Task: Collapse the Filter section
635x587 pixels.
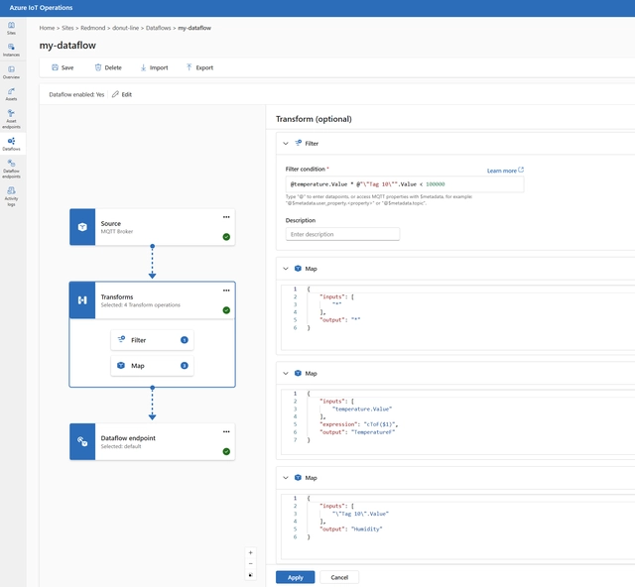Action: tap(286, 144)
